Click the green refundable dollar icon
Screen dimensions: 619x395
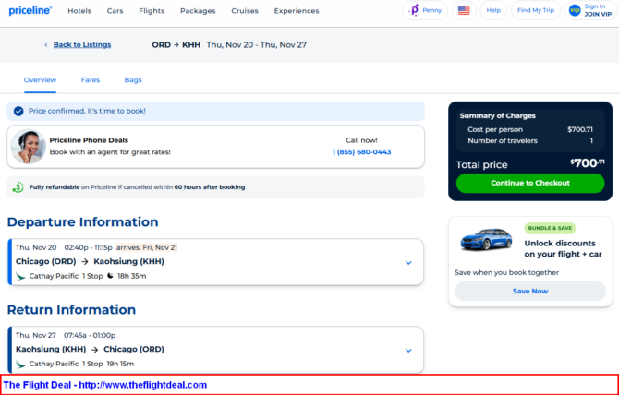[18, 187]
